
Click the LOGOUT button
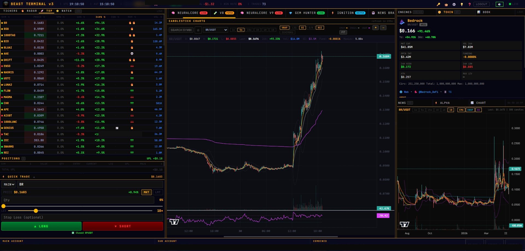click(482, 4)
